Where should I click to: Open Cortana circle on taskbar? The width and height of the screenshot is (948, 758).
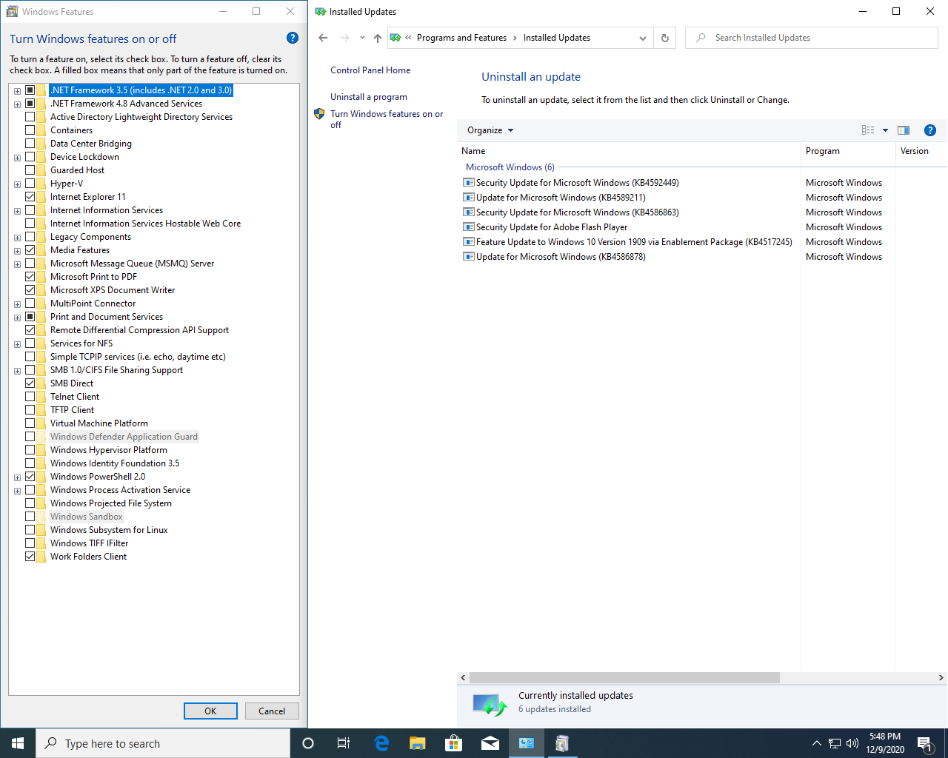pyautogui.click(x=308, y=743)
